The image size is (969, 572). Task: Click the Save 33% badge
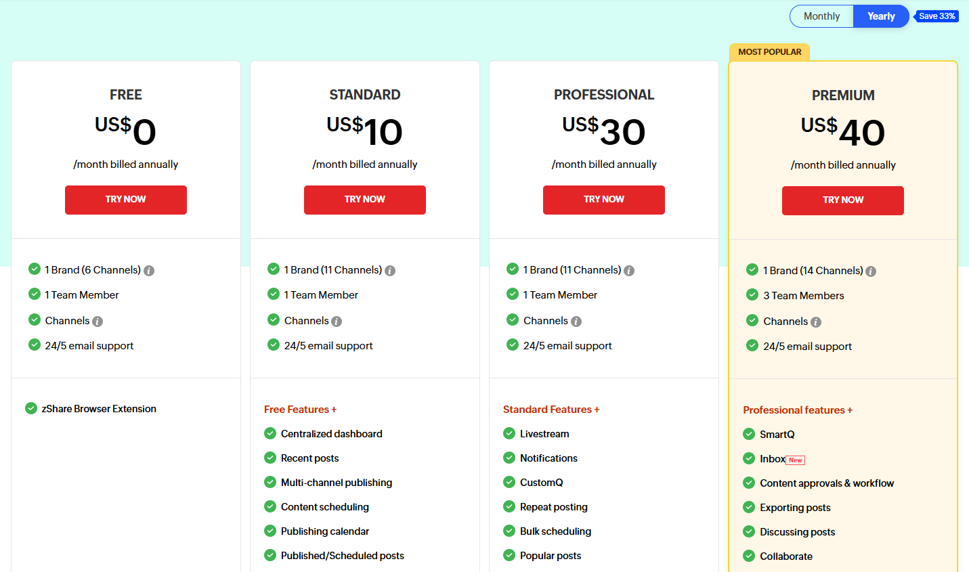[937, 16]
